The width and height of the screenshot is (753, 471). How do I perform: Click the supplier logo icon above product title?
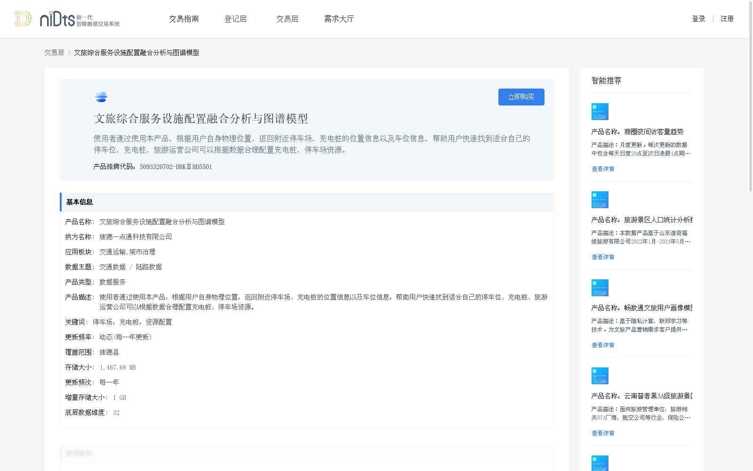coord(101,97)
